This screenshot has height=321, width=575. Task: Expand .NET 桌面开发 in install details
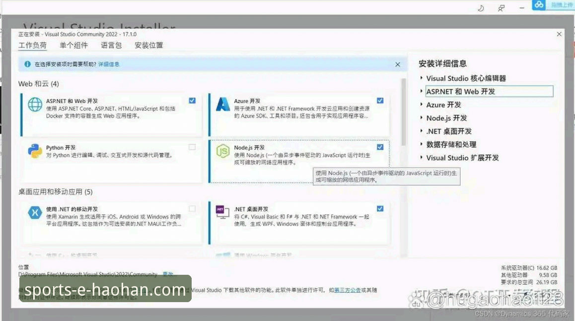click(422, 131)
